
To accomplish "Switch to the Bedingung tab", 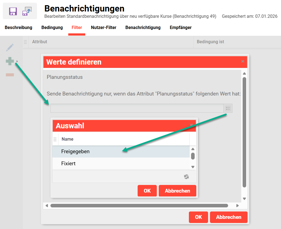I will click(x=52, y=27).
